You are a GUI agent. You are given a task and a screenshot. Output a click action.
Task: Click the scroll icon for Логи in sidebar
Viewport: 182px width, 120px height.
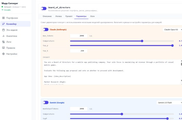coord(3,42)
